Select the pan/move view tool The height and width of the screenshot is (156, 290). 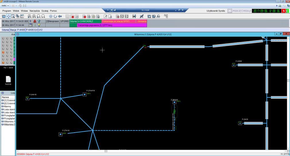coord(8,16)
